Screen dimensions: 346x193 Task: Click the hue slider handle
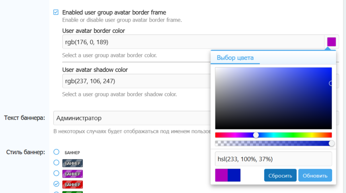pyautogui.click(x=256, y=135)
